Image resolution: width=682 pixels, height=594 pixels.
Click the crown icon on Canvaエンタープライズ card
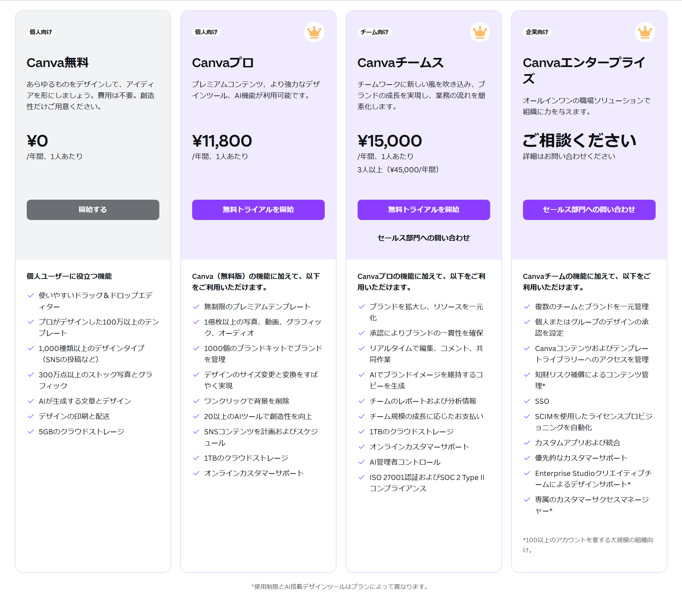tap(645, 32)
